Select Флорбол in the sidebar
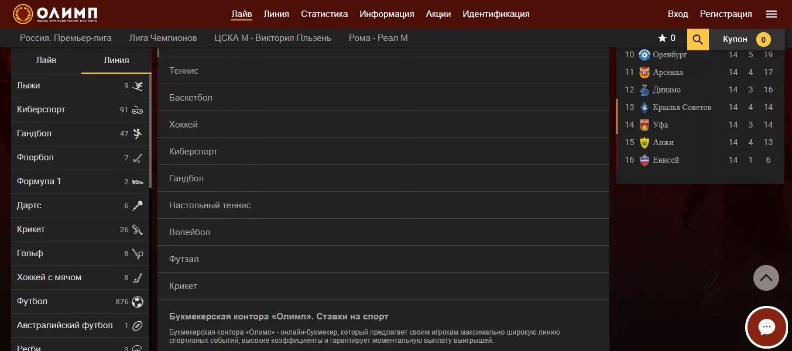Image resolution: width=792 pixels, height=351 pixels. point(80,158)
